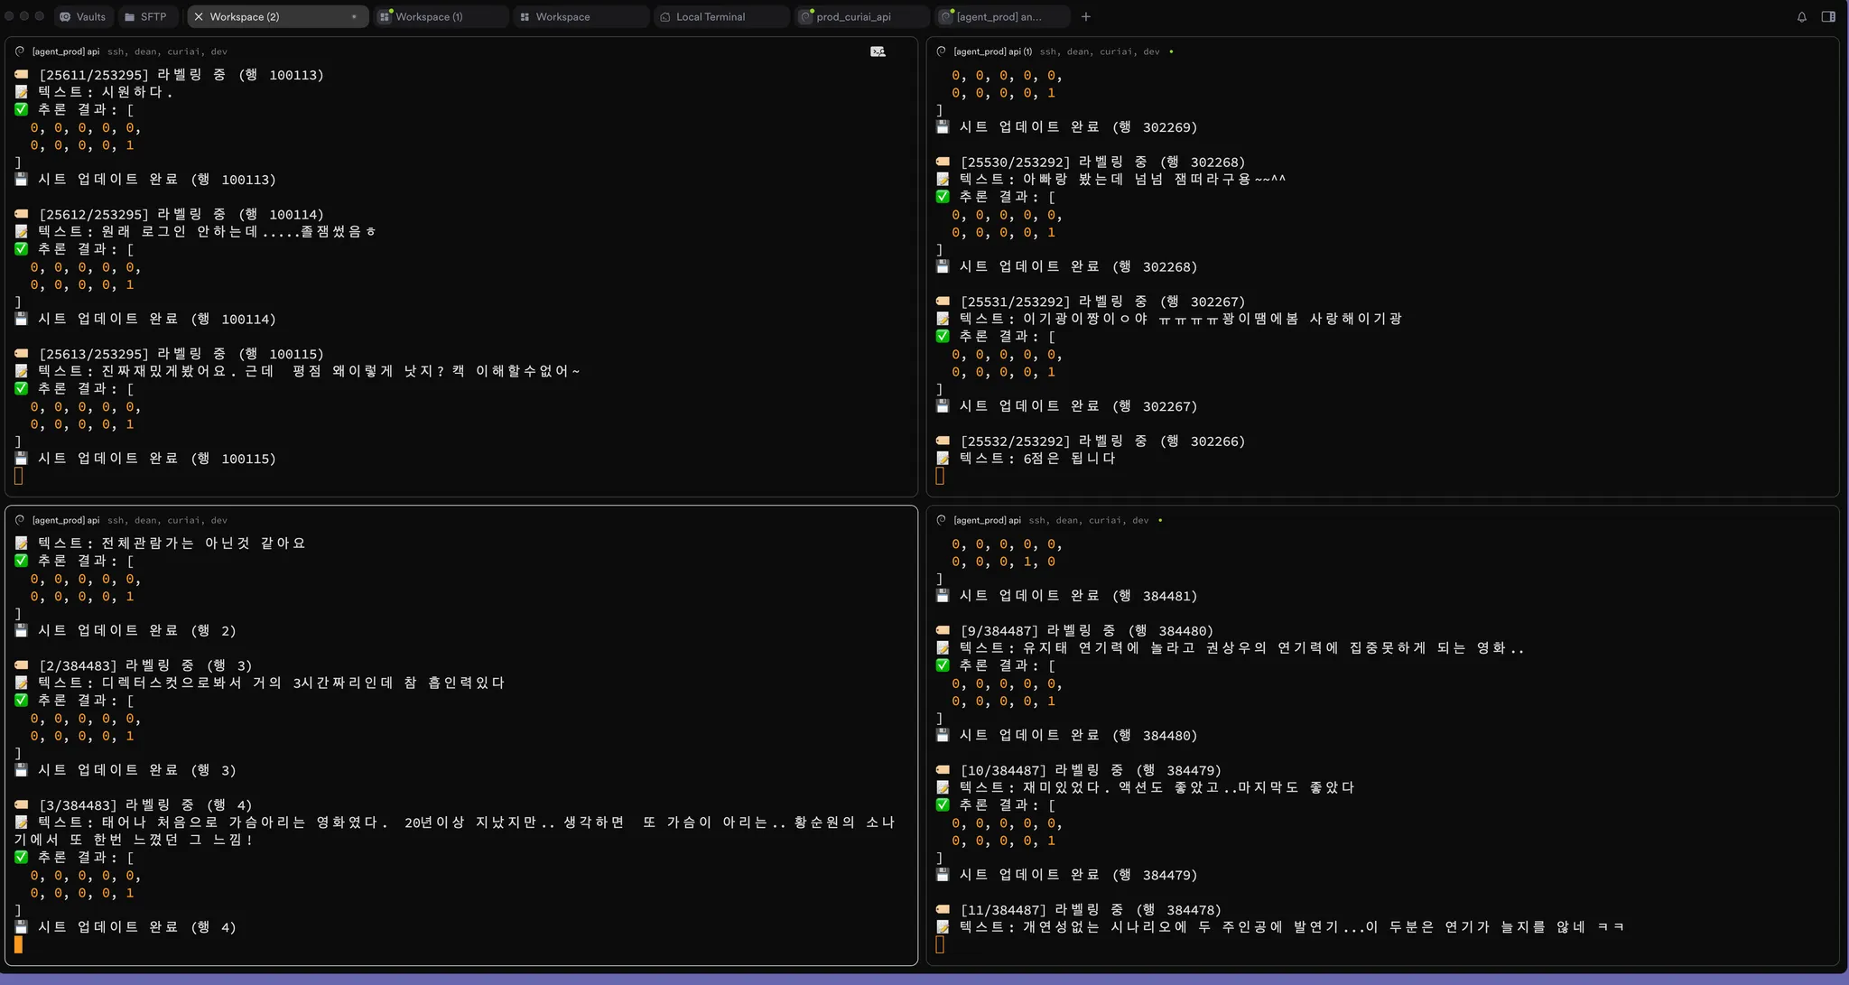This screenshot has height=985, width=1849.
Task: Click the dot indicator on Workspace (2) tab
Action: tap(354, 16)
